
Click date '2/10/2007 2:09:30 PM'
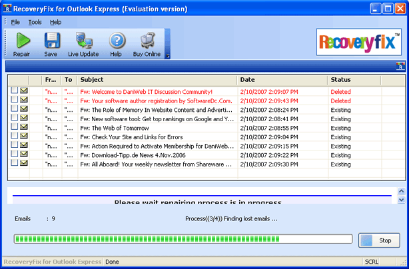click(269, 164)
